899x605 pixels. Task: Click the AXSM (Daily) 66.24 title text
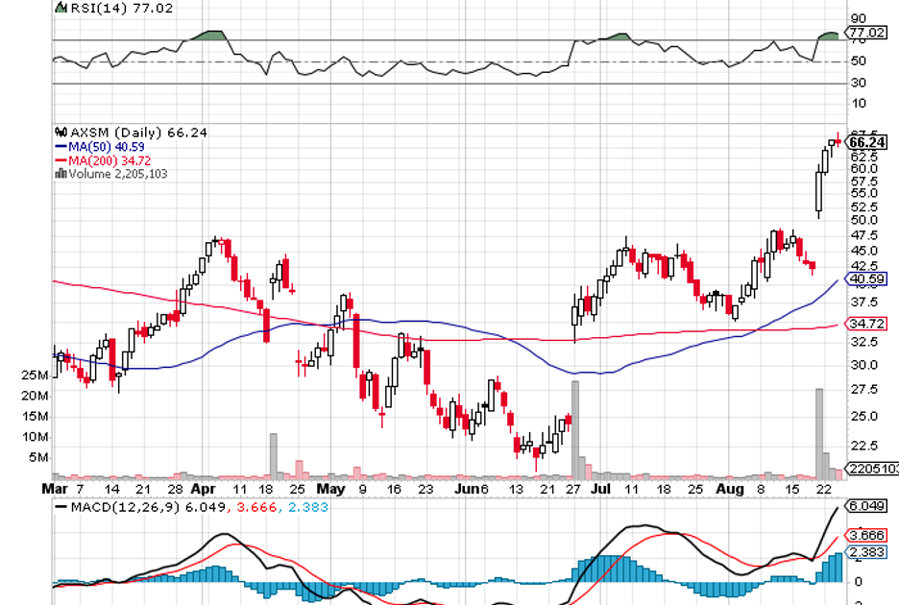click(125, 133)
